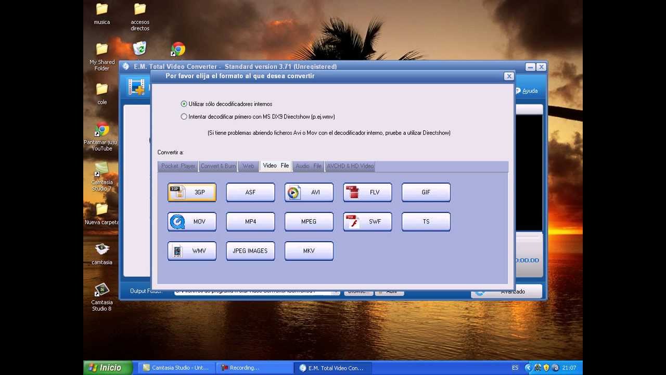The width and height of the screenshot is (666, 375).
Task: Select 'Utilizar sólo decodificadores internos' option
Action: pos(226,104)
